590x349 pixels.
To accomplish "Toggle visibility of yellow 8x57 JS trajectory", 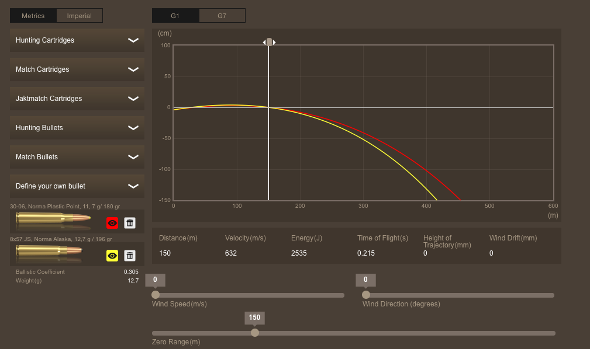I will click(112, 256).
